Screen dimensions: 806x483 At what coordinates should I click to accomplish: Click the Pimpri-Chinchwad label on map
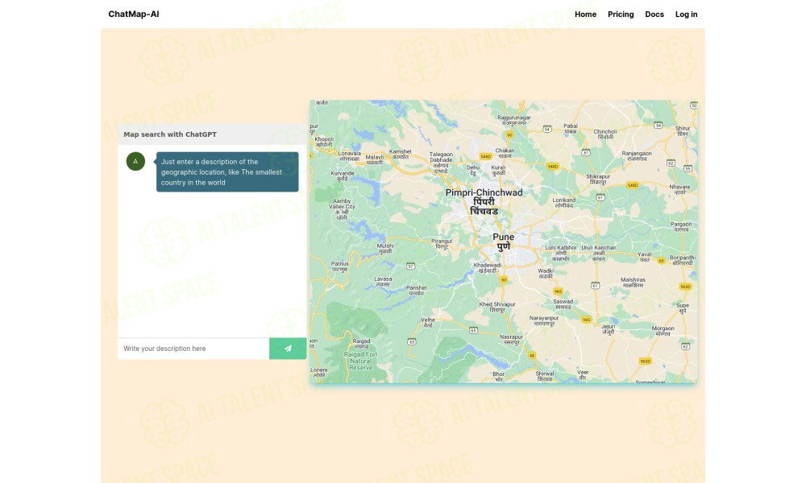(x=484, y=202)
